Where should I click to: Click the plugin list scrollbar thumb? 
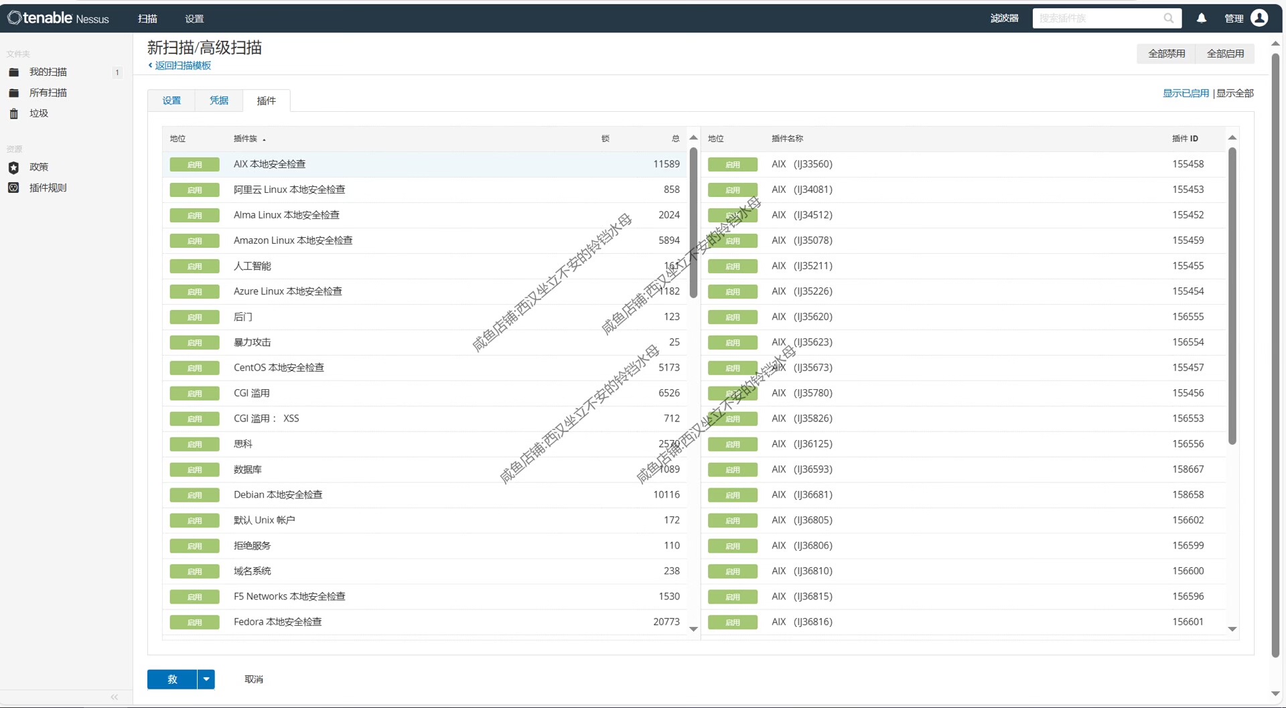pos(1232,296)
